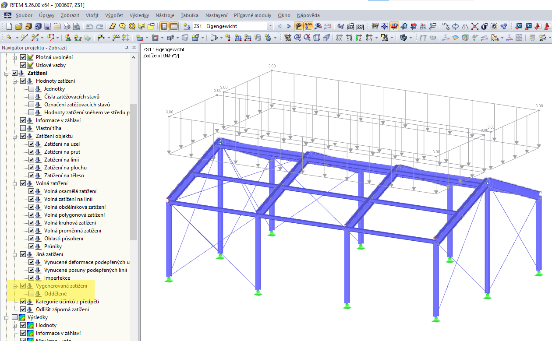Toggle show loads icon

[299, 26]
